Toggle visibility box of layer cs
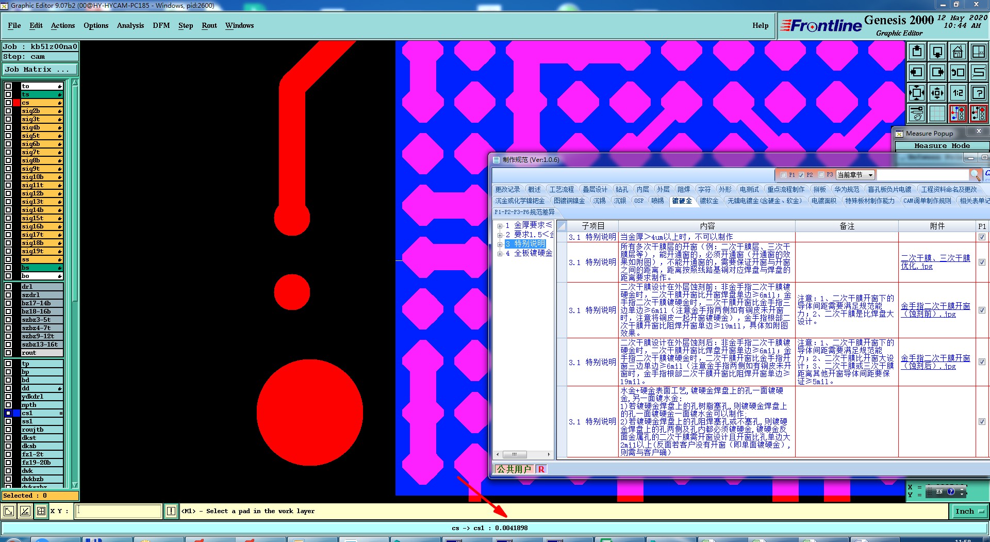This screenshot has width=990, height=542. (8, 103)
